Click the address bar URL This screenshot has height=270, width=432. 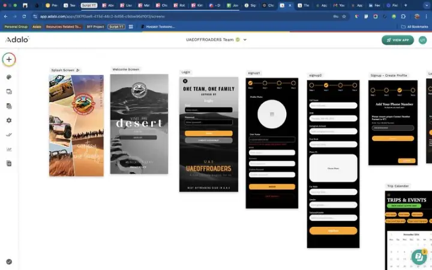pos(102,17)
